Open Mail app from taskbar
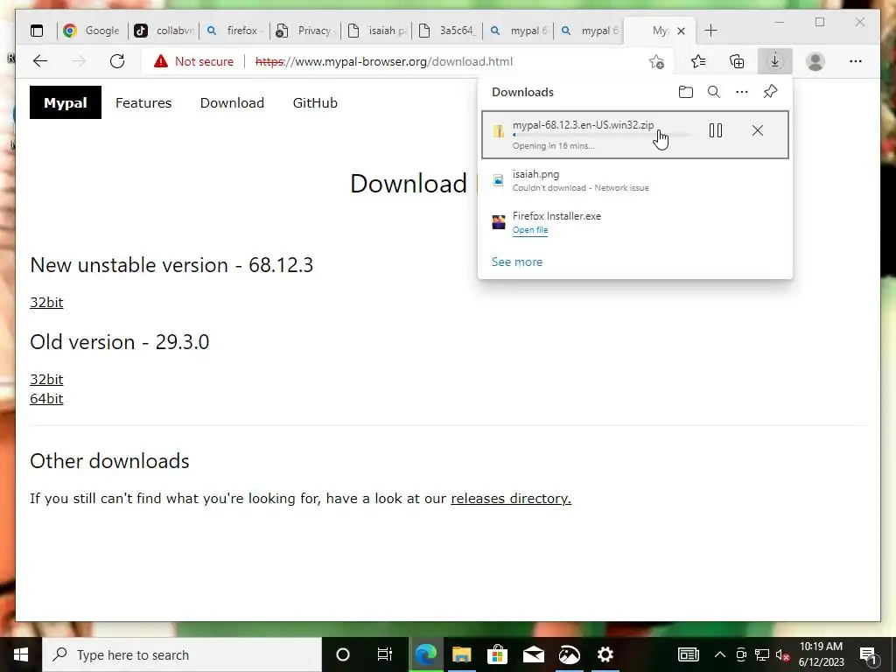 coord(534,654)
